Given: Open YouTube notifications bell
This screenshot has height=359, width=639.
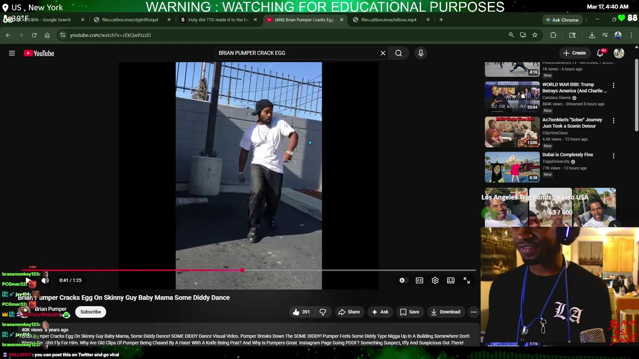Looking at the screenshot, I should tap(601, 53).
